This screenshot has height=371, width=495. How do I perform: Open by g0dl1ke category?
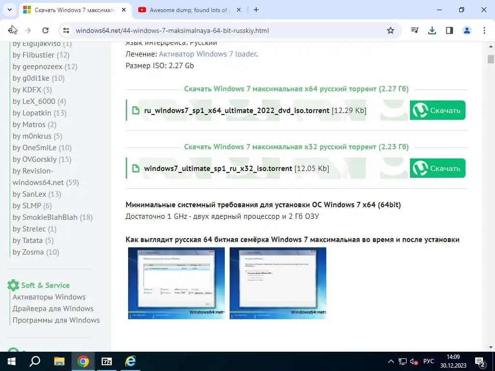(31, 78)
